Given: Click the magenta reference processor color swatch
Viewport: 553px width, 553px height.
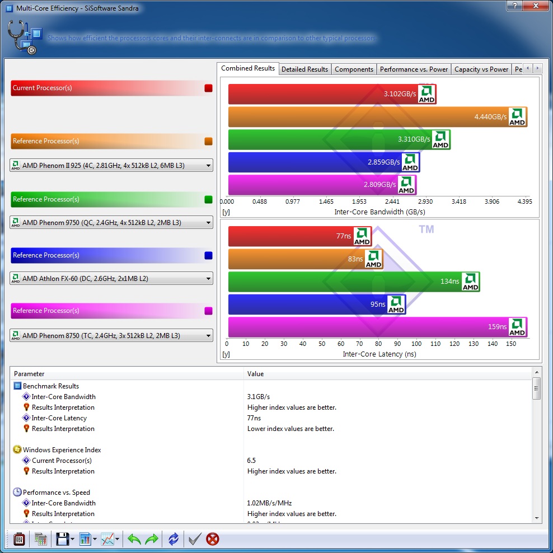Looking at the screenshot, I should [208, 311].
